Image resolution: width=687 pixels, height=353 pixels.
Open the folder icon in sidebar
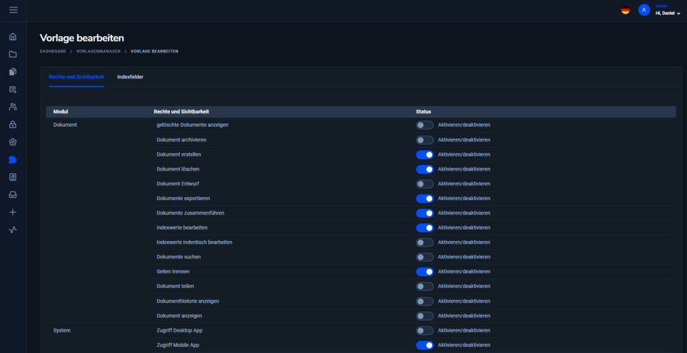point(13,54)
